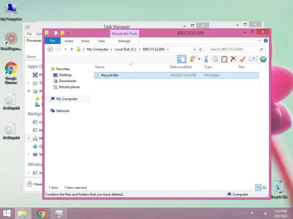Open the Share ribbon tab
293x219 pixels.
(85, 41)
